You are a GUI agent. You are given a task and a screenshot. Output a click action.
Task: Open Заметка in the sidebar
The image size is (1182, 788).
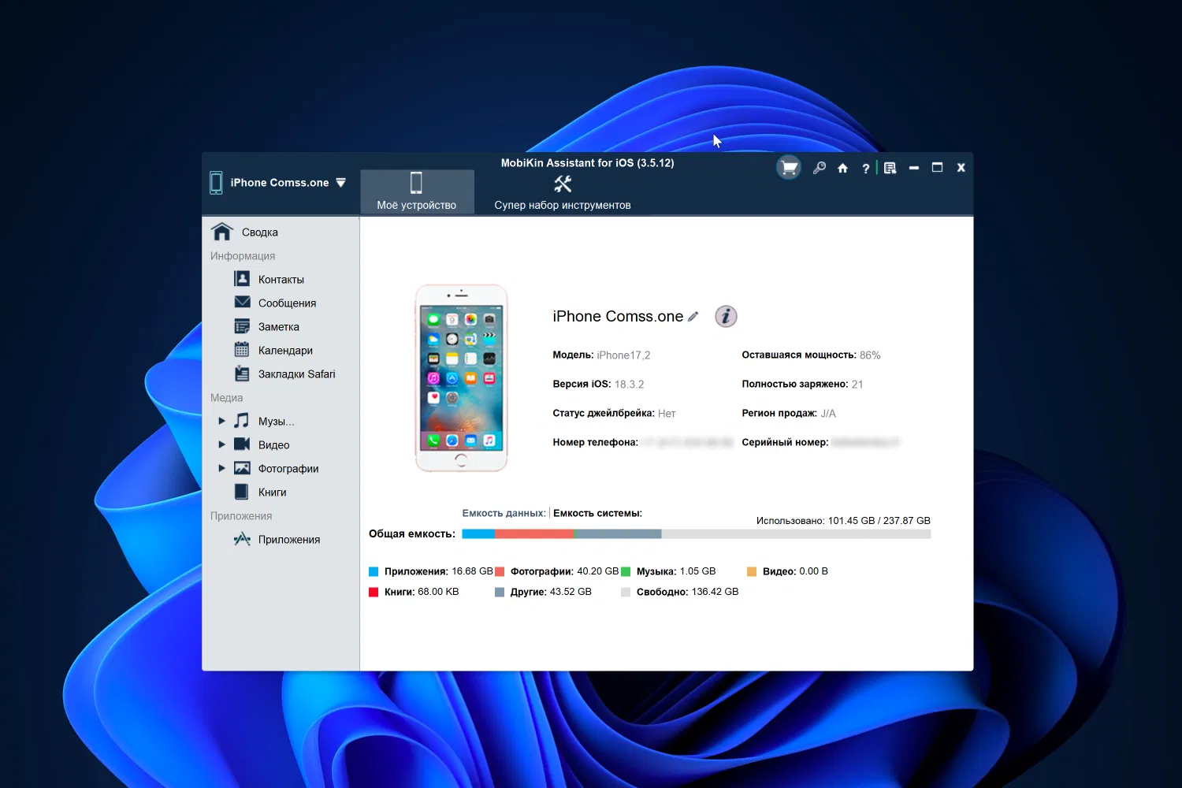[x=281, y=327]
